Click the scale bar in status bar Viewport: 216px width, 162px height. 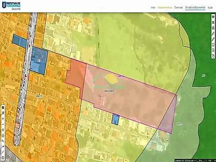[201, 161]
